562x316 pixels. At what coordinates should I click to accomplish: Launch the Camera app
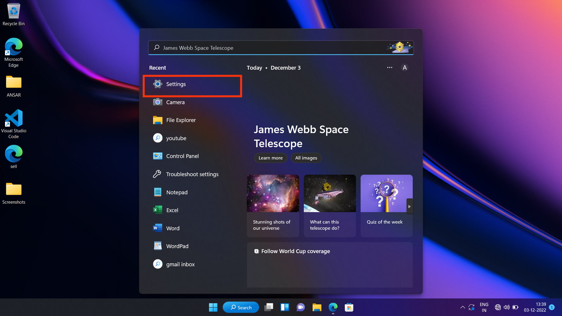click(x=193, y=102)
